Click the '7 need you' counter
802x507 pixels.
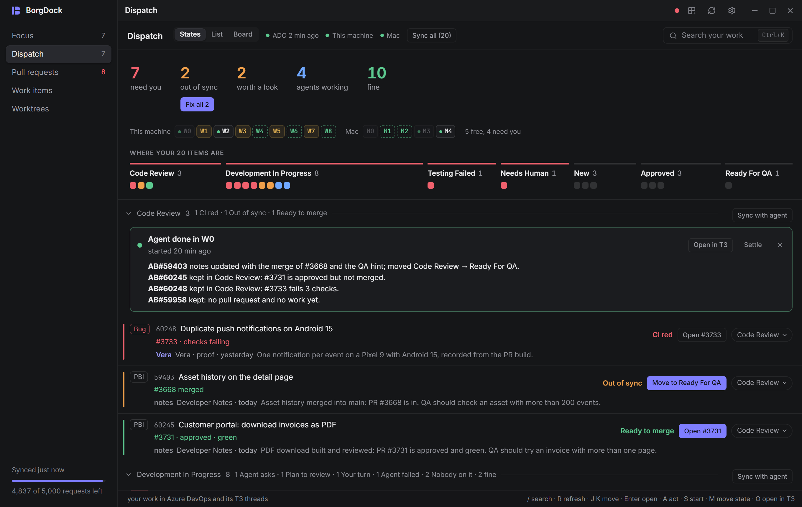146,79
